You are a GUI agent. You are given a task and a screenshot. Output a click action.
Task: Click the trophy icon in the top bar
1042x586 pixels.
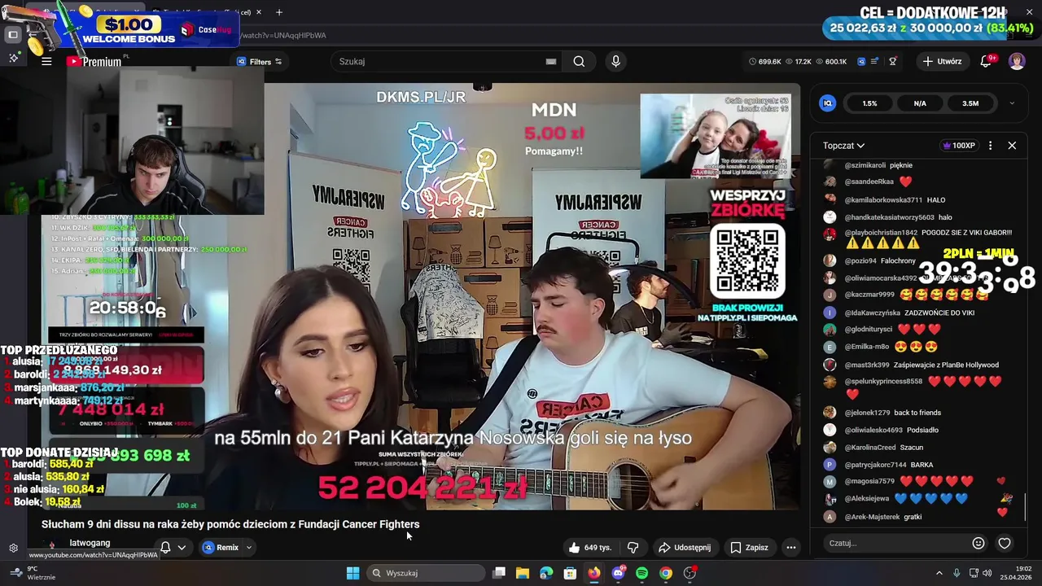coord(893,61)
